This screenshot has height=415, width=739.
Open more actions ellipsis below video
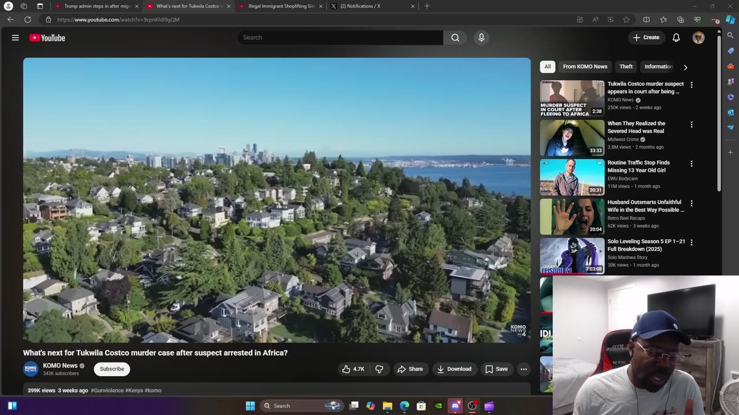[x=524, y=369]
